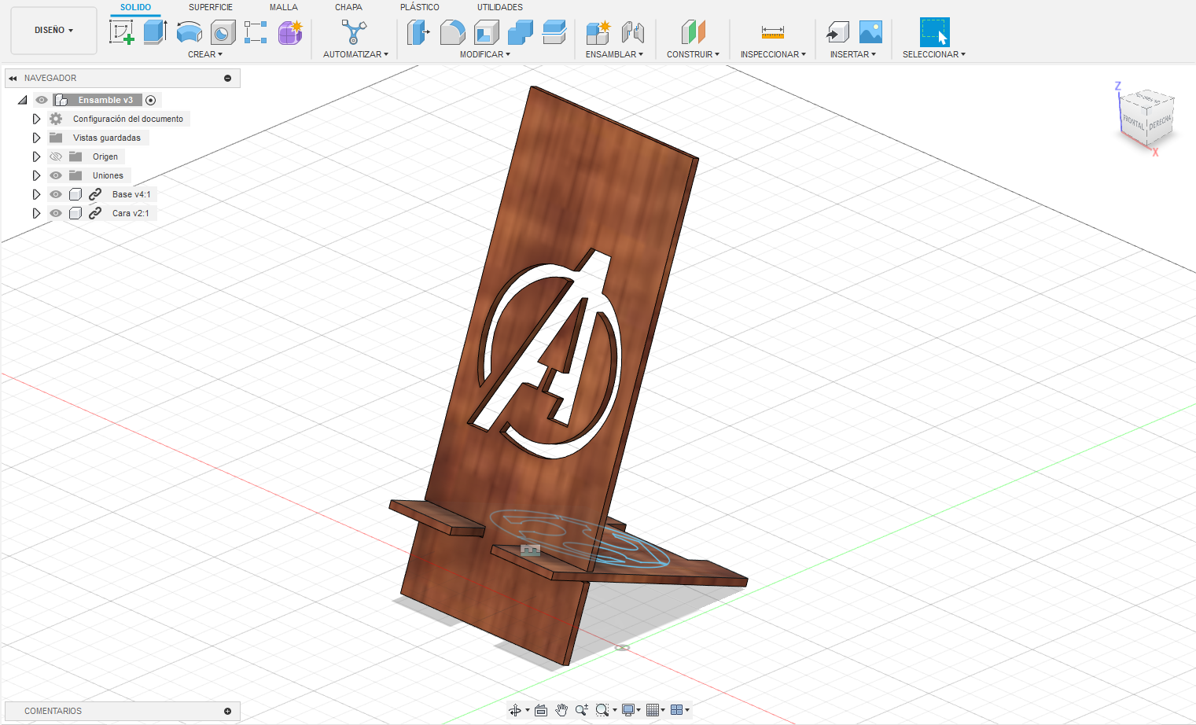Activate the Fillet tool

[x=452, y=32]
